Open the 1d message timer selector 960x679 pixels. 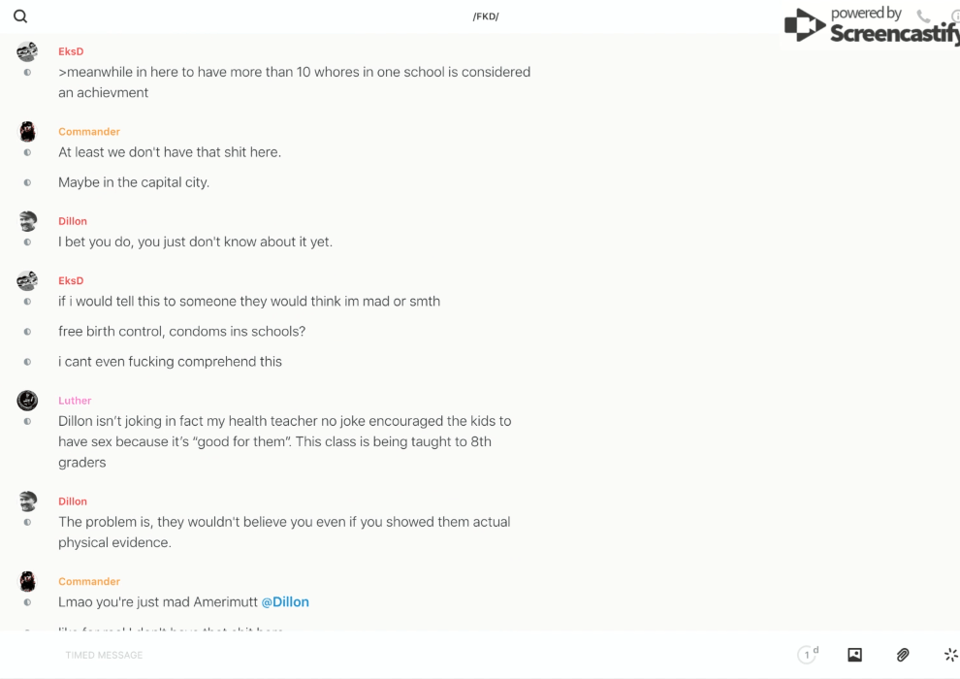(808, 655)
